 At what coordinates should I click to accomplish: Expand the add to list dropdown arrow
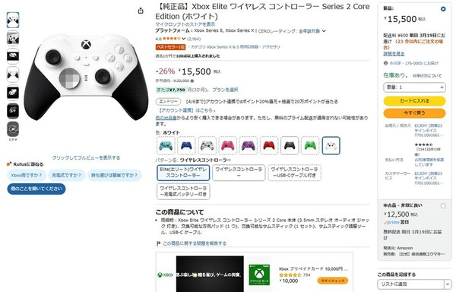coord(448,284)
